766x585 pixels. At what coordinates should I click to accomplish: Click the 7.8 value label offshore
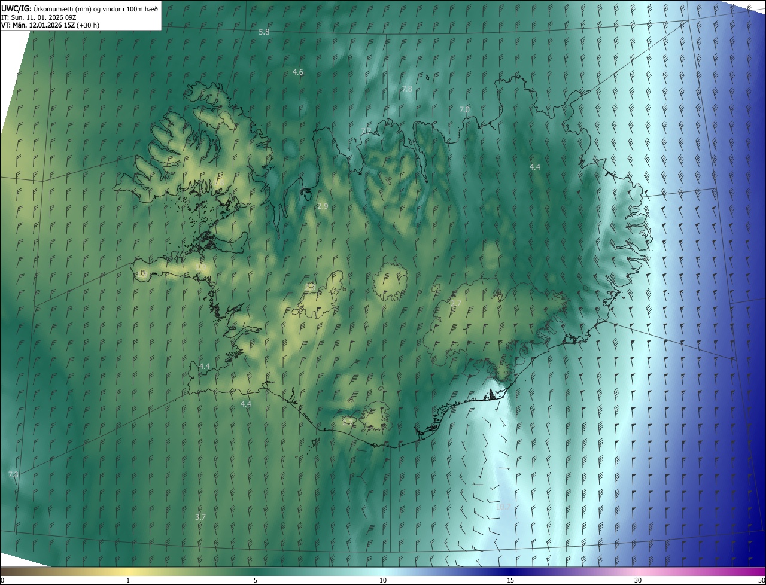point(406,89)
